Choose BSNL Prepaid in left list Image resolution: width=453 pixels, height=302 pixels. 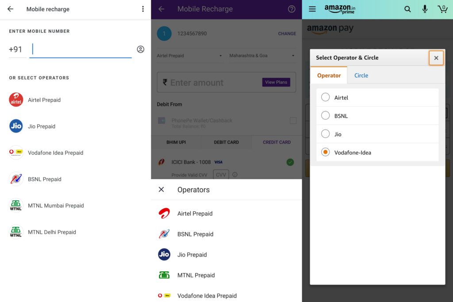click(45, 179)
